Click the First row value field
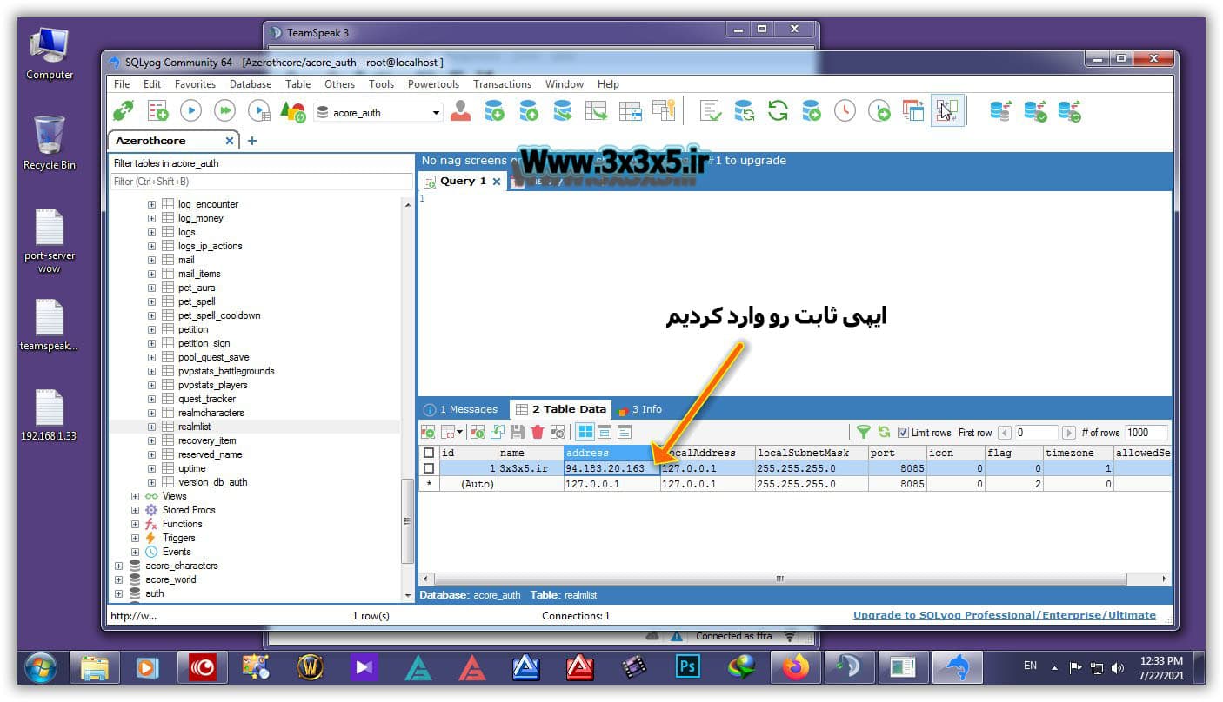 pyautogui.click(x=1037, y=432)
